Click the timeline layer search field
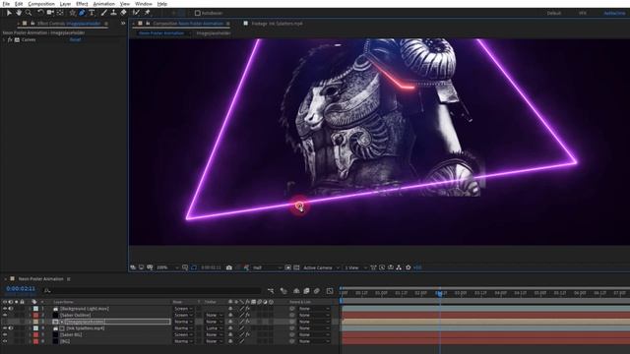630x354 pixels. point(153,291)
